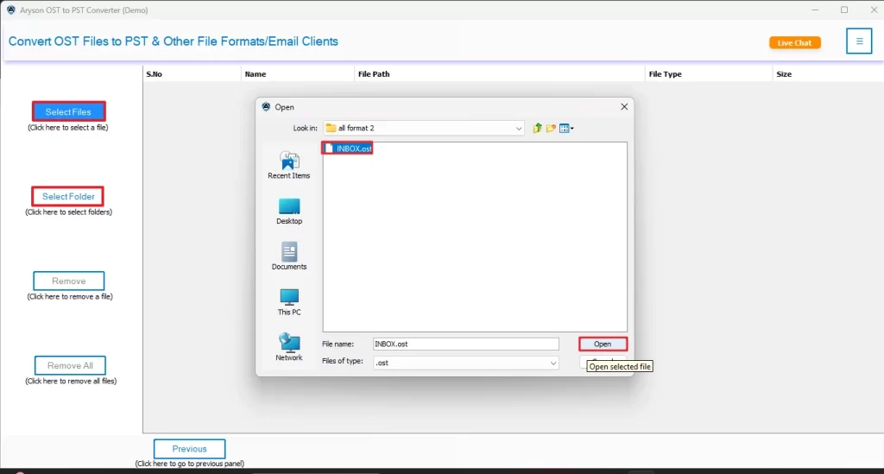Go to Recent Items in dialog sidebar

coord(289,165)
